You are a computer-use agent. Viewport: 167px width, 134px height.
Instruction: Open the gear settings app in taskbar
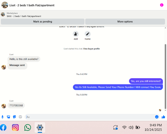coord(40,127)
